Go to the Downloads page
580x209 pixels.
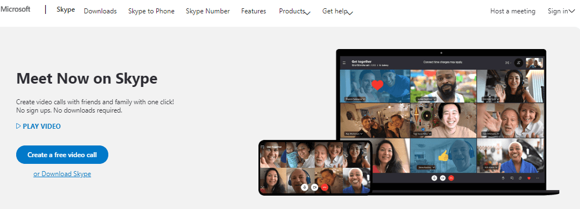[x=100, y=11]
